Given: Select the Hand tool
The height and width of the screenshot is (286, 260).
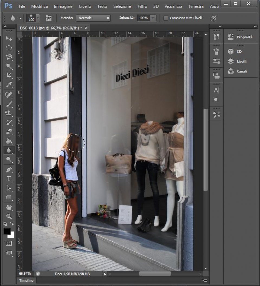Looking at the screenshot, I should coord(9,207).
